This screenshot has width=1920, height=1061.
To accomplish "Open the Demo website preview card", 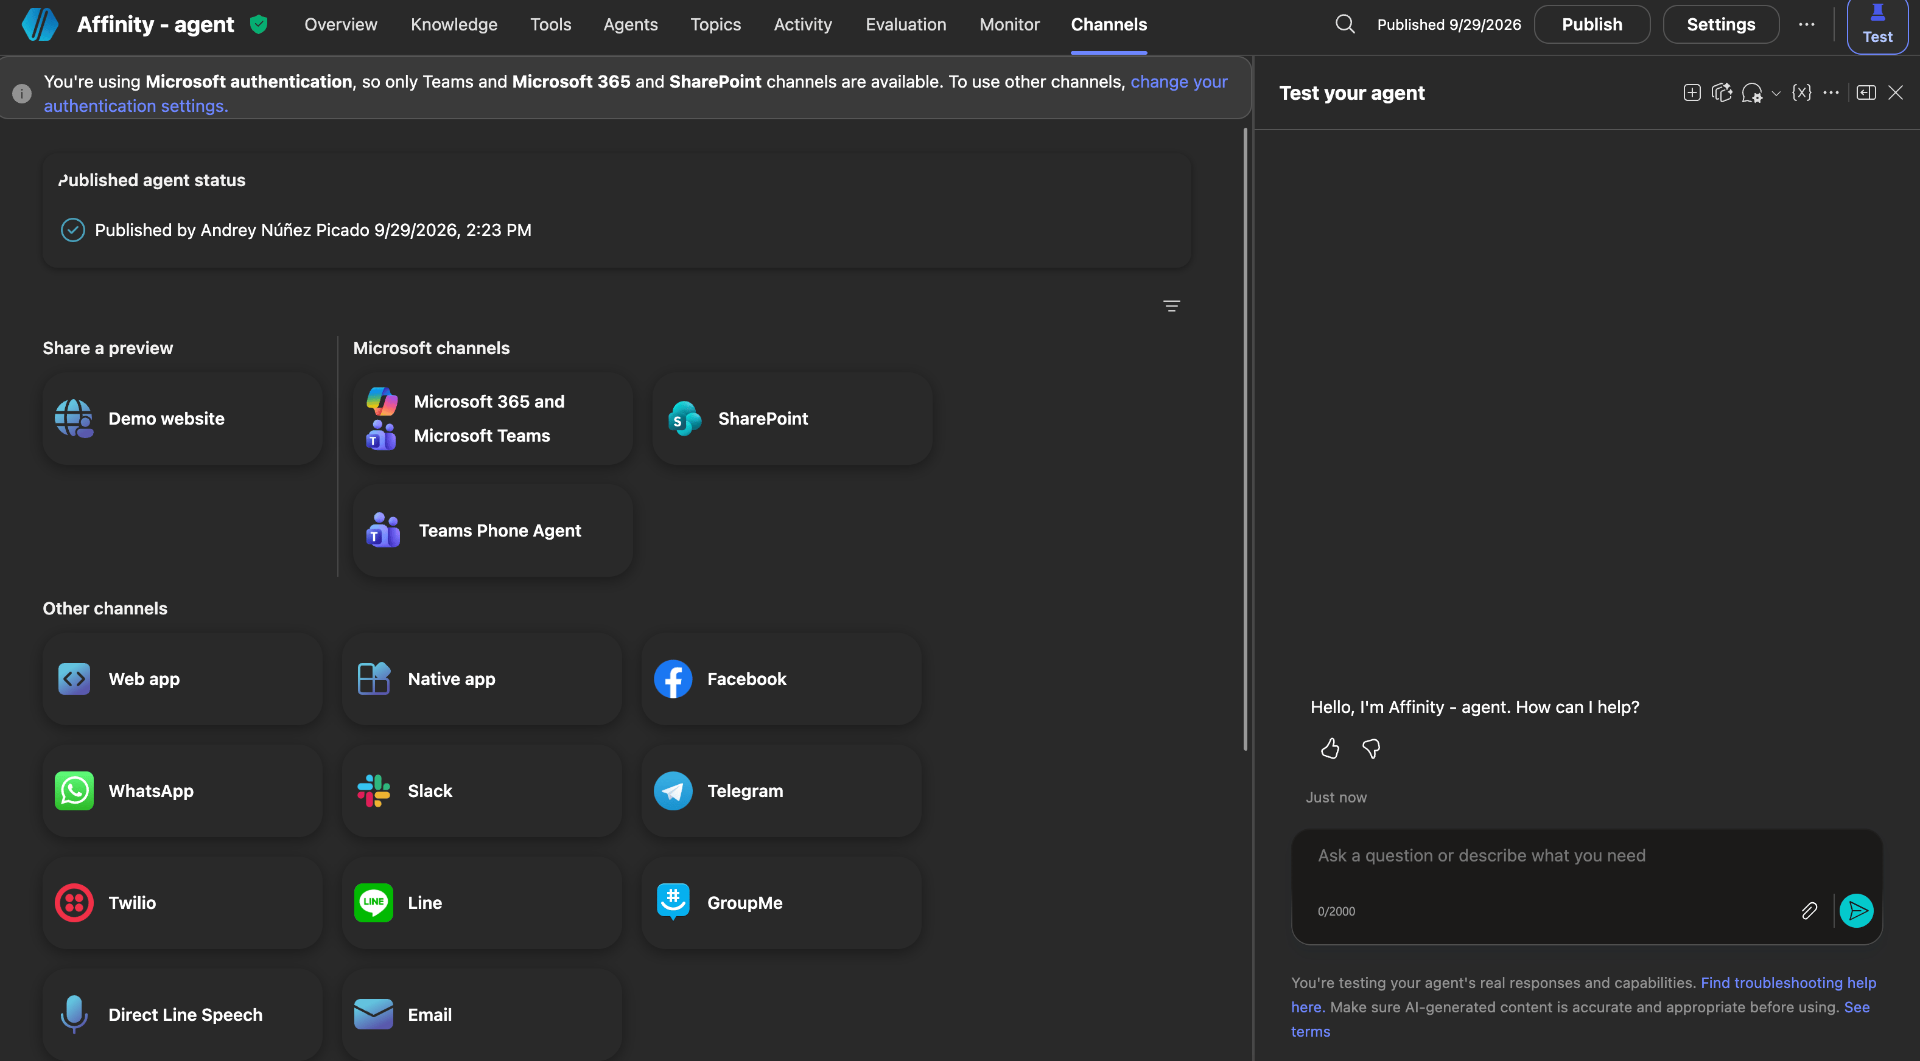I will coord(182,419).
